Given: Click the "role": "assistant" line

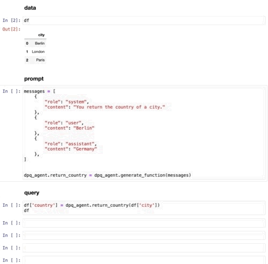Looking at the screenshot, I should coord(70,144).
